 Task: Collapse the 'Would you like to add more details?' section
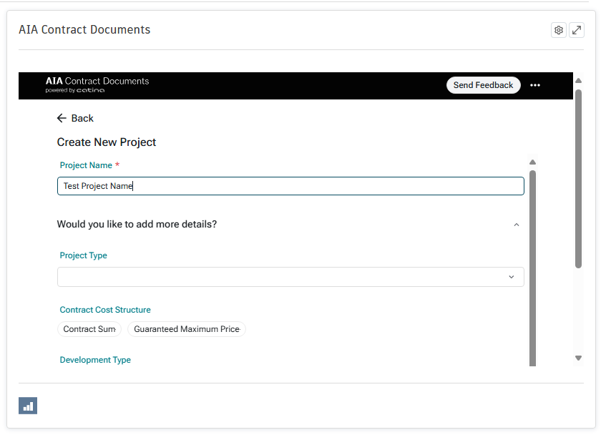[516, 225]
